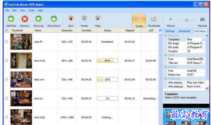Sort by the Dimension column header
This screenshot has width=211, height=125.
[67, 30]
